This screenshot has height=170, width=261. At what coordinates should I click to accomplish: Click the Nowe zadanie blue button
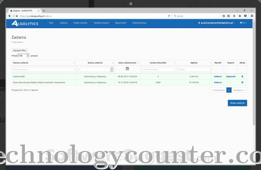point(237,103)
